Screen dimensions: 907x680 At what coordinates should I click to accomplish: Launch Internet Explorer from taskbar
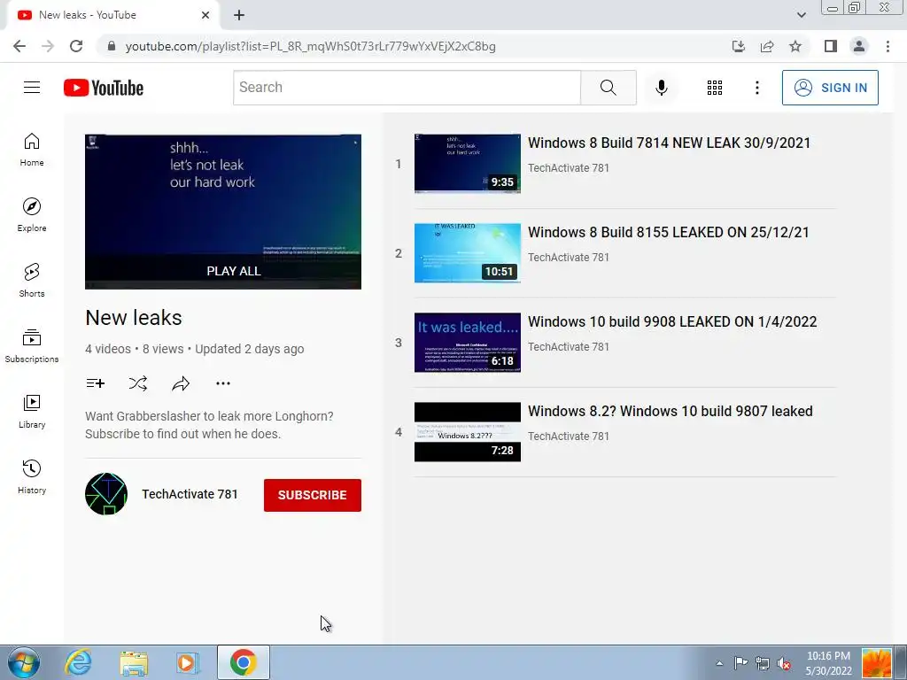coord(78,662)
